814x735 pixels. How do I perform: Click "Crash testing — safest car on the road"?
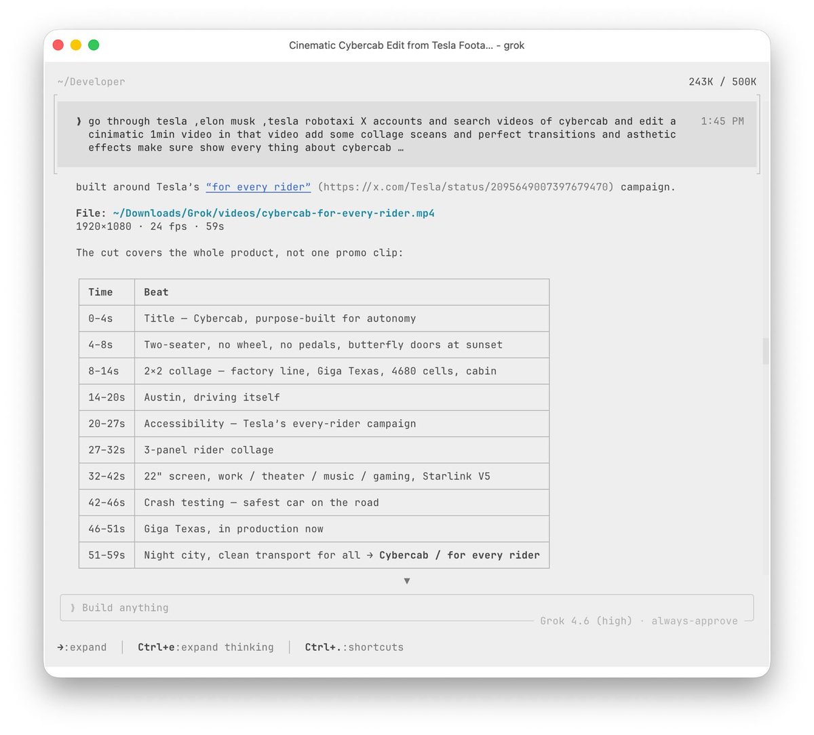(x=342, y=502)
